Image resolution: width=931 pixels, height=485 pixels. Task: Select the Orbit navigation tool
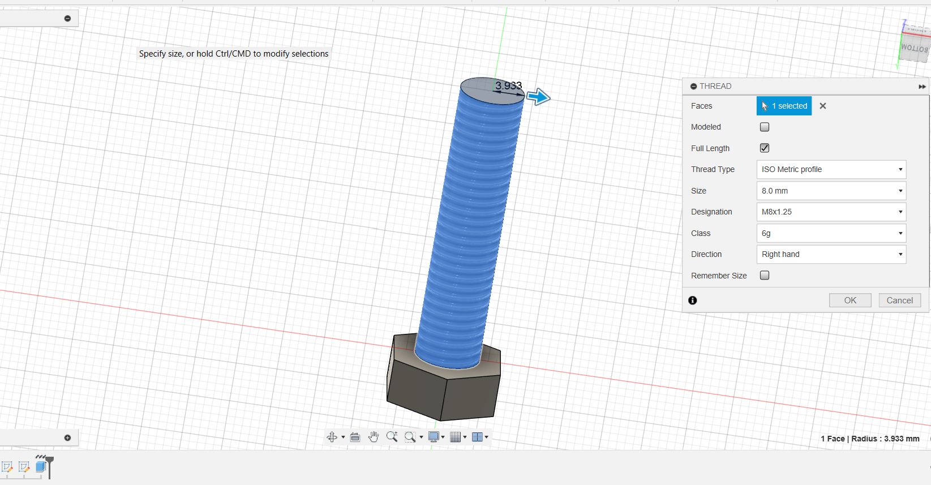click(x=332, y=437)
